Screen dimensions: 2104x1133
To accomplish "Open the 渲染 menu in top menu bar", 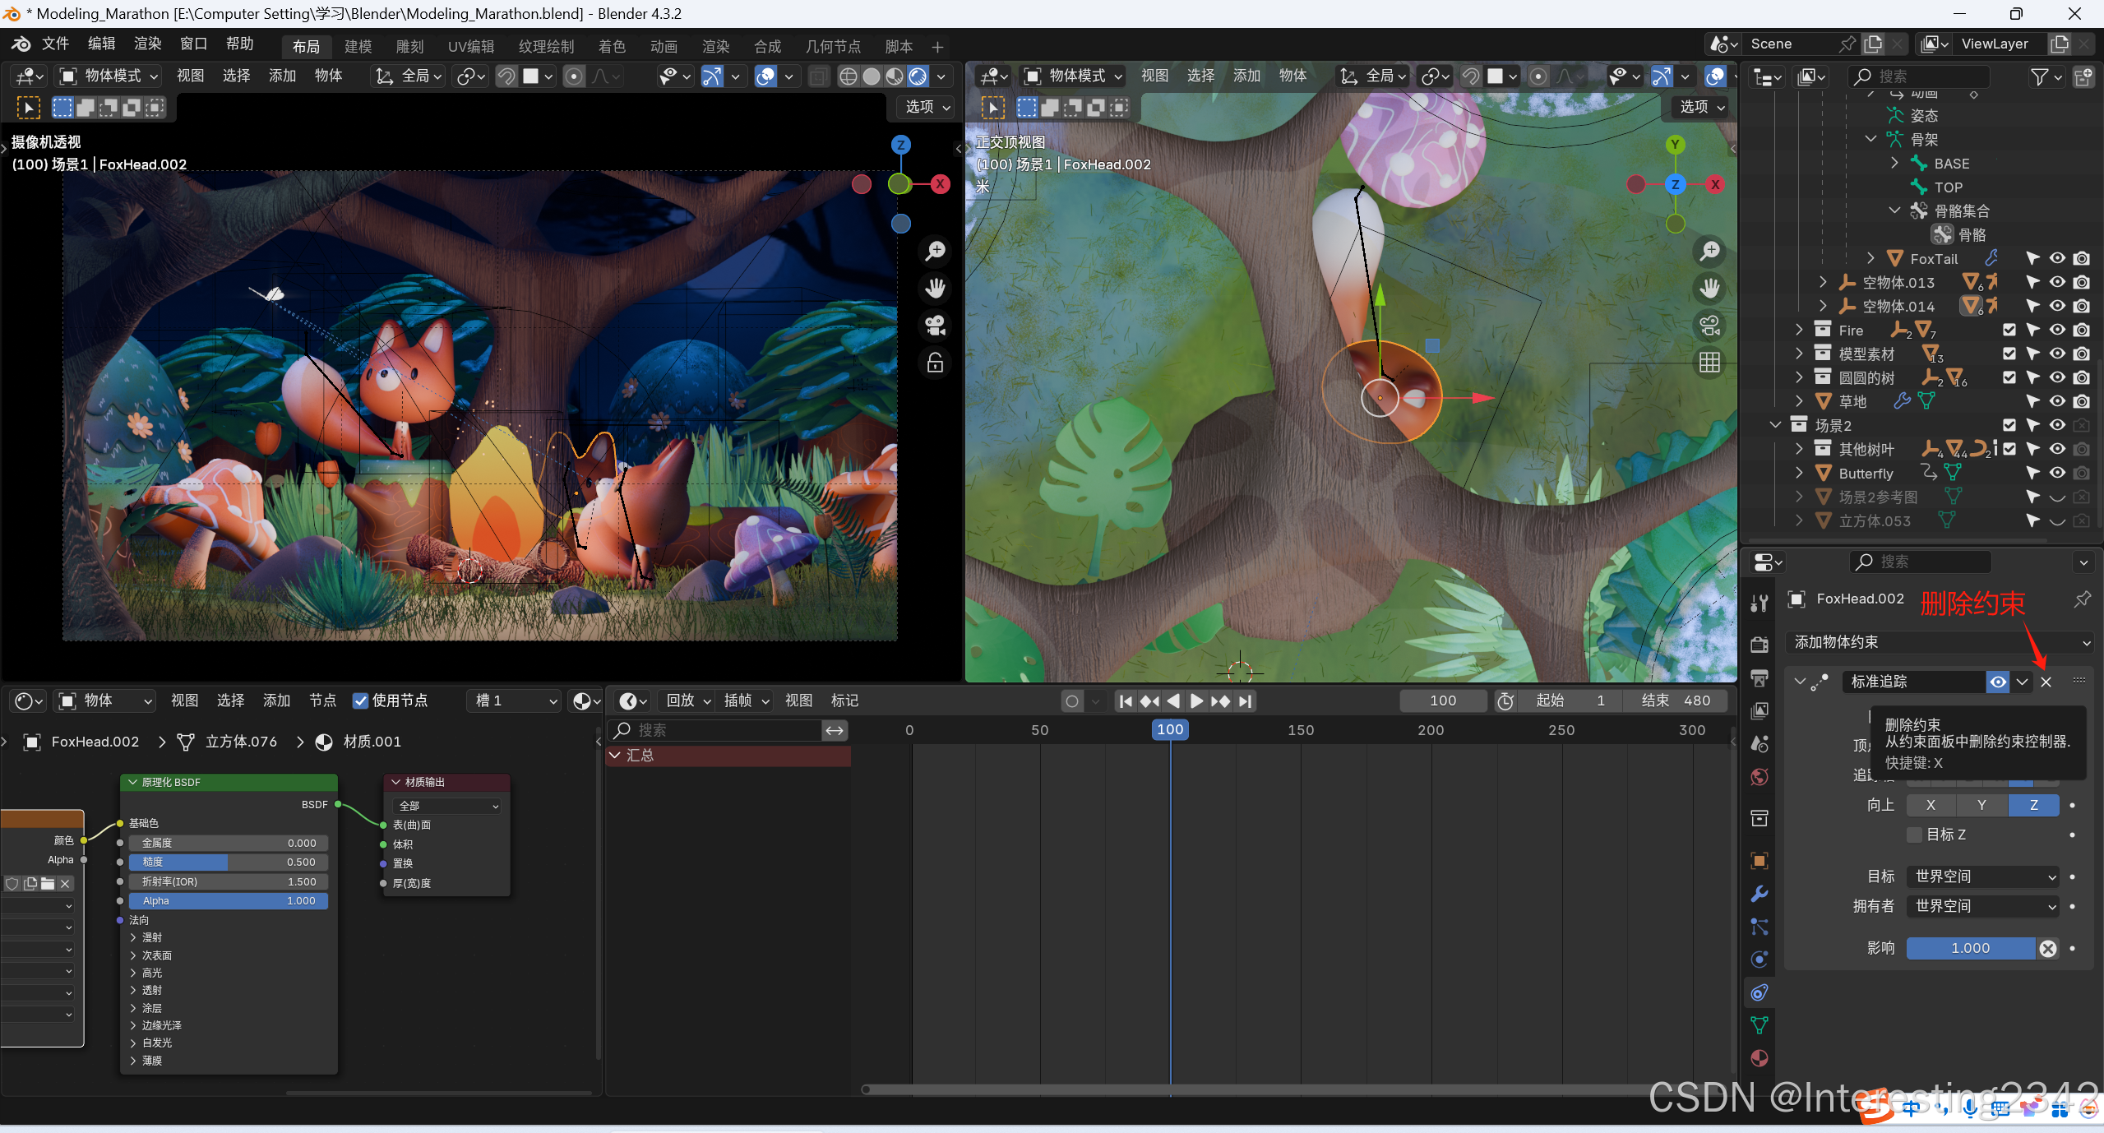I will click(148, 44).
